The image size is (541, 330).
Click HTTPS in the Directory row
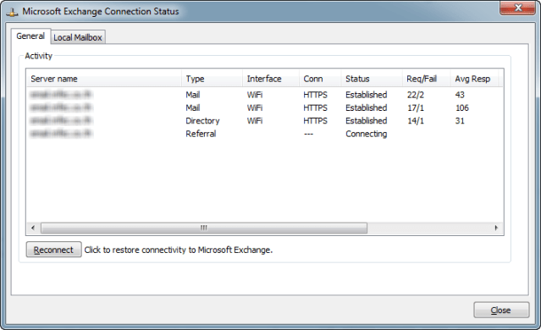315,121
